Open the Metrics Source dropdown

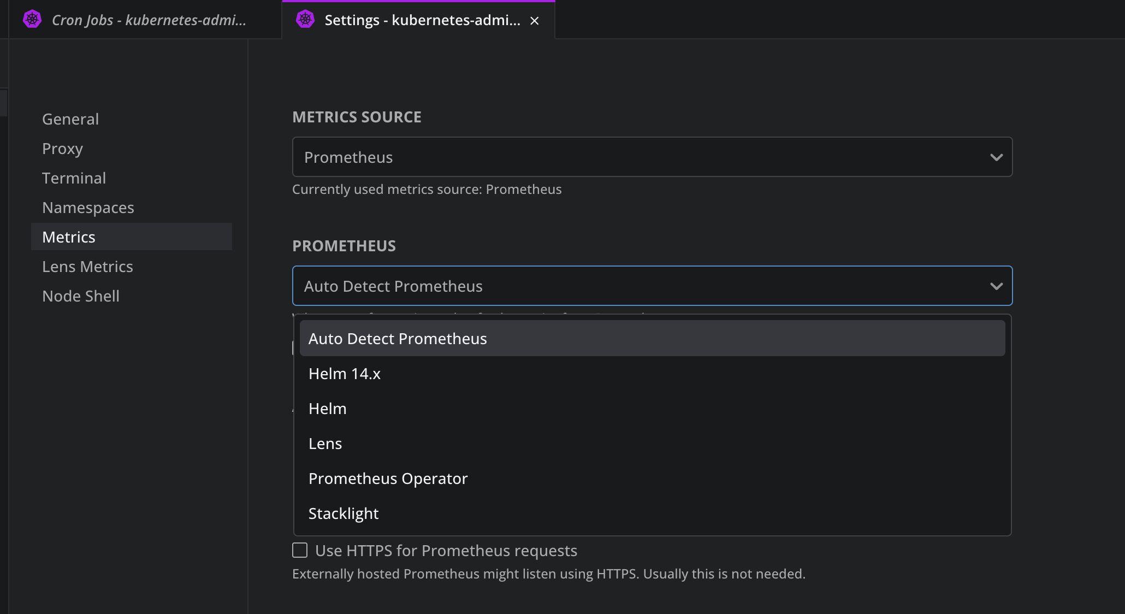[652, 157]
